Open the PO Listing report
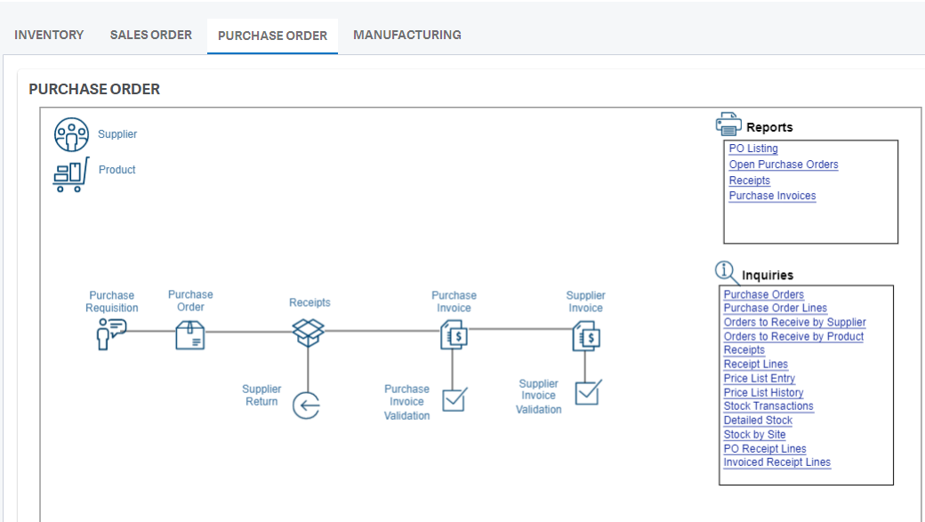Viewport: 925px width, 522px height. pos(752,148)
